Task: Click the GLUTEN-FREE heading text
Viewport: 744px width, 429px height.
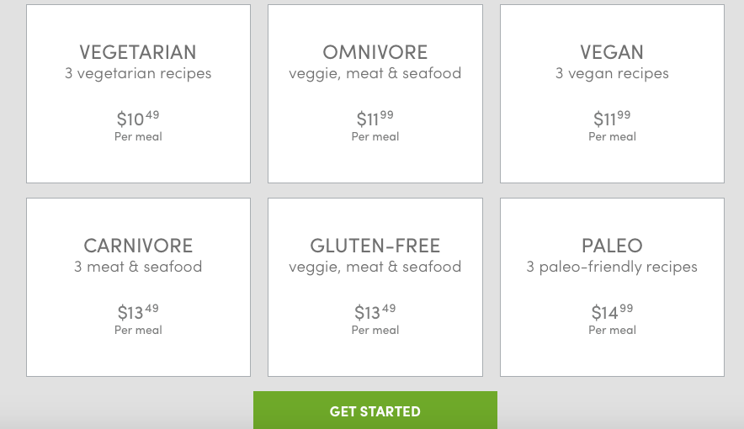Action: click(375, 246)
